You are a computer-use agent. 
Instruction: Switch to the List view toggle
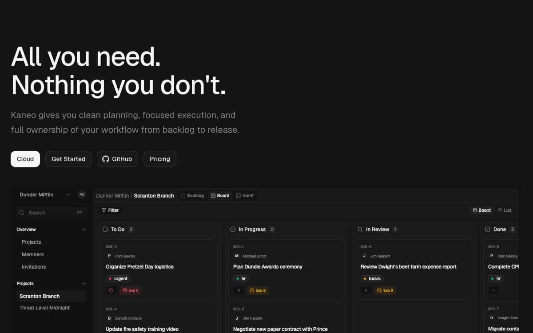tap(505, 210)
